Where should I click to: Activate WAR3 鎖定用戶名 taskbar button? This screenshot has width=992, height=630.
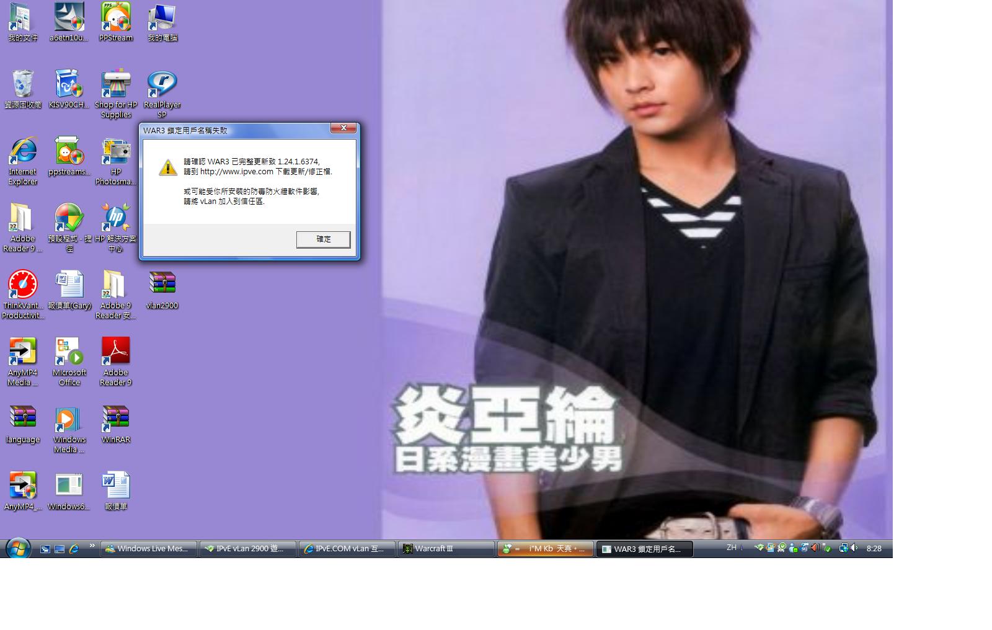click(645, 549)
